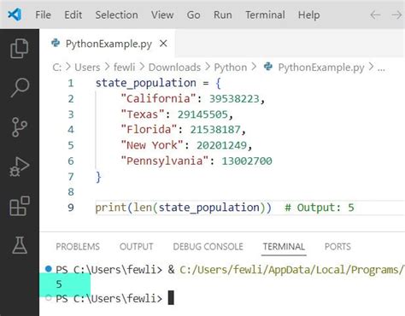
Task: Open the Extensions view
Action: tap(20, 206)
